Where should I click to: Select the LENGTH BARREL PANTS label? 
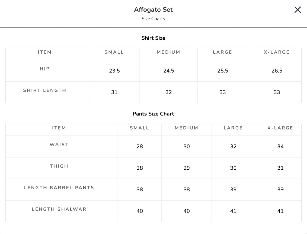(59, 188)
